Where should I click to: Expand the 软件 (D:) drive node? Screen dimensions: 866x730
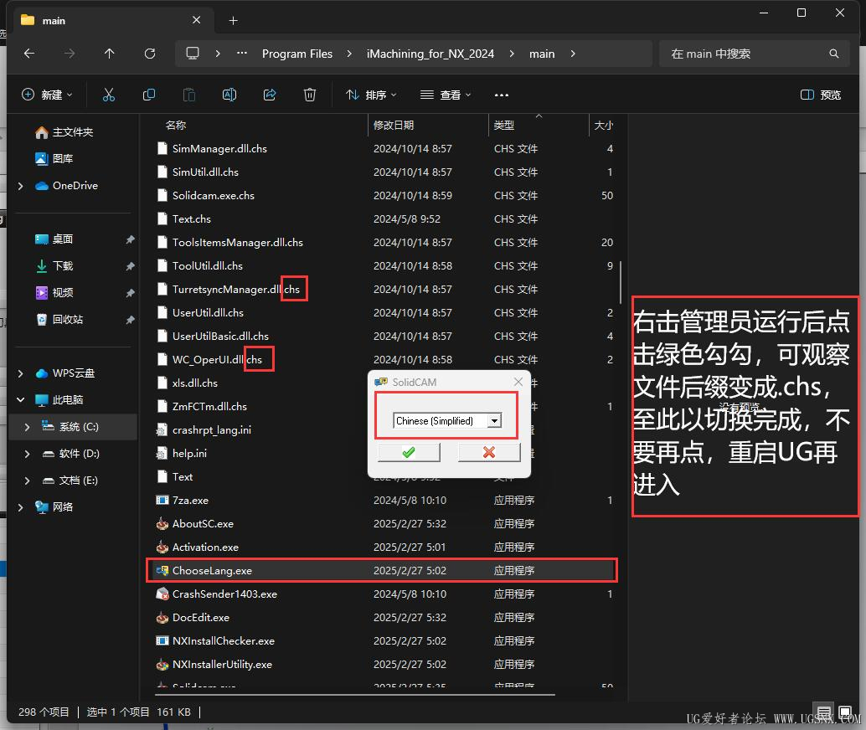[27, 454]
